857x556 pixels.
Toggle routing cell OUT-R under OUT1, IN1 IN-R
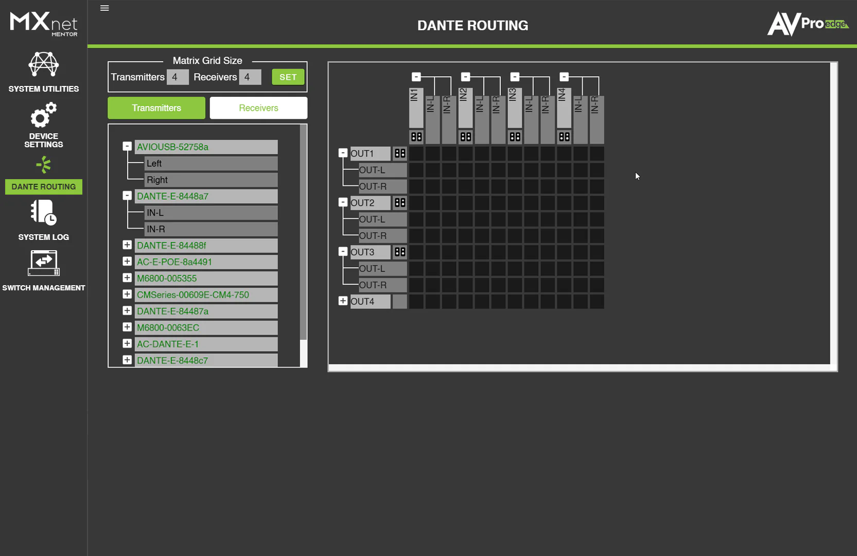pos(449,186)
